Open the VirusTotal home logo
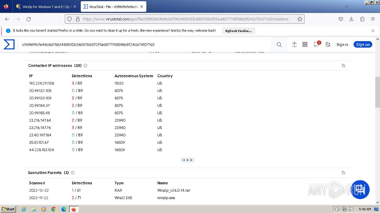The image size is (380, 213). click(9, 44)
